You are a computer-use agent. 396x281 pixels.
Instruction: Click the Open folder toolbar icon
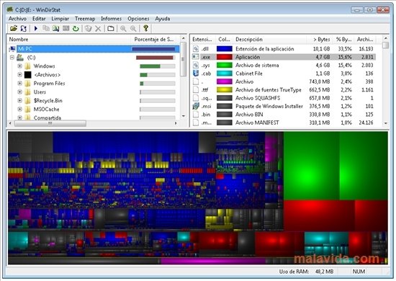tap(14, 28)
